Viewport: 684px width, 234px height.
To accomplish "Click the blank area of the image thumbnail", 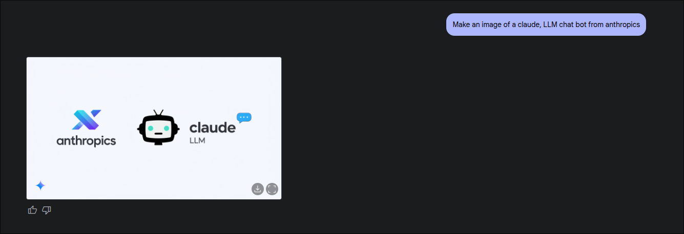I will point(154,82).
